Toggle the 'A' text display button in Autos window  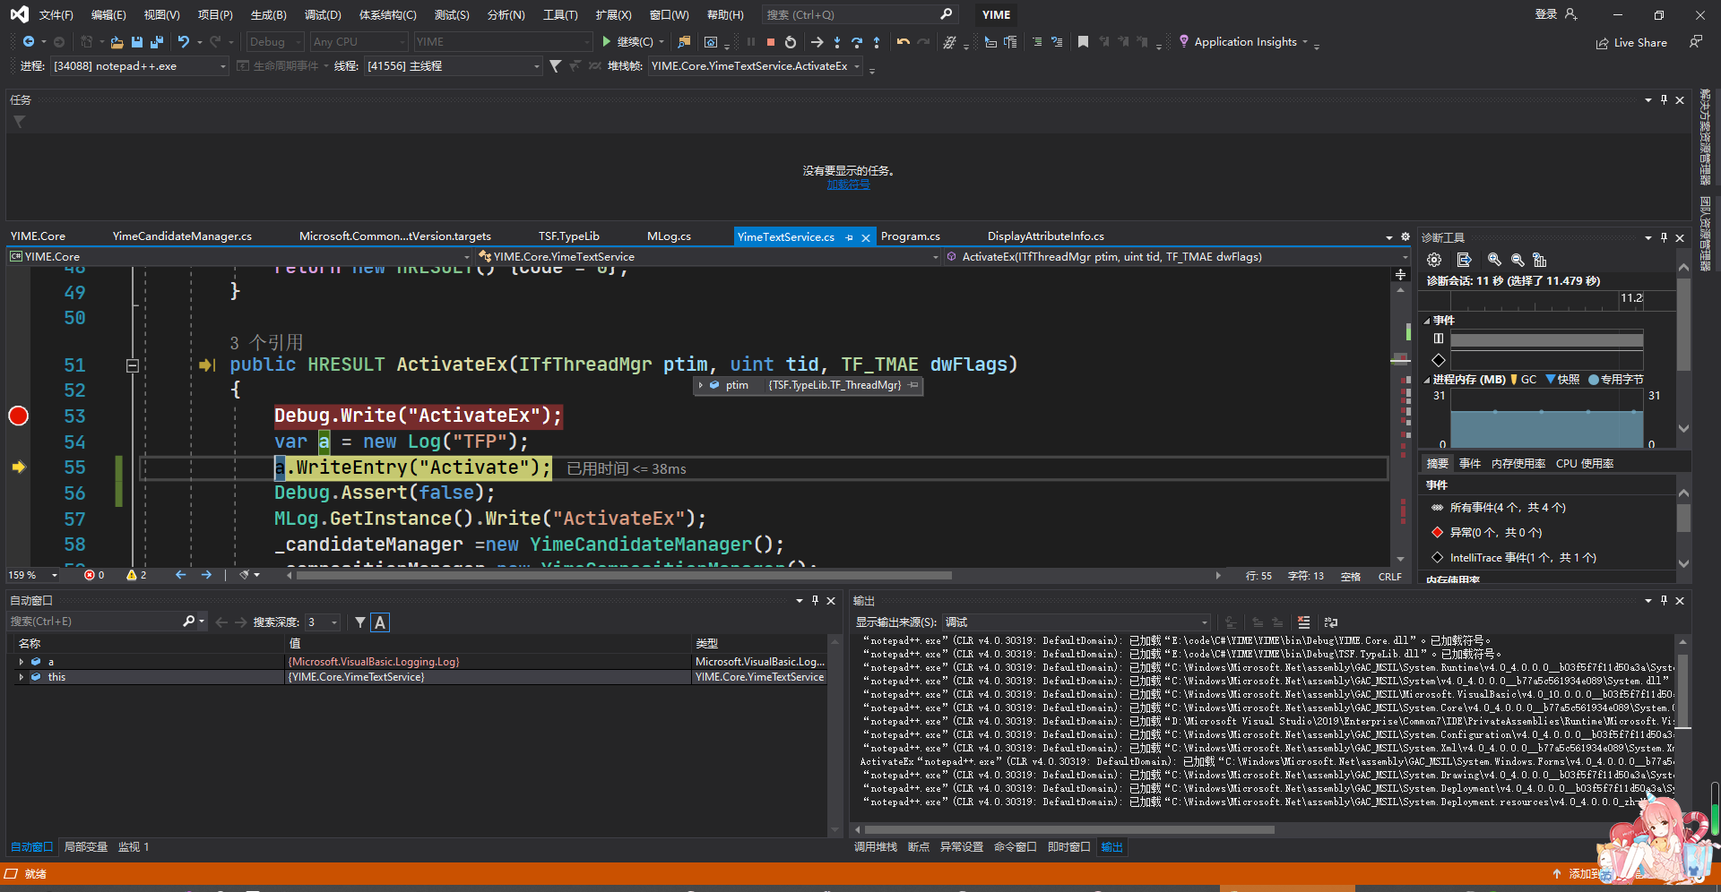(x=380, y=622)
